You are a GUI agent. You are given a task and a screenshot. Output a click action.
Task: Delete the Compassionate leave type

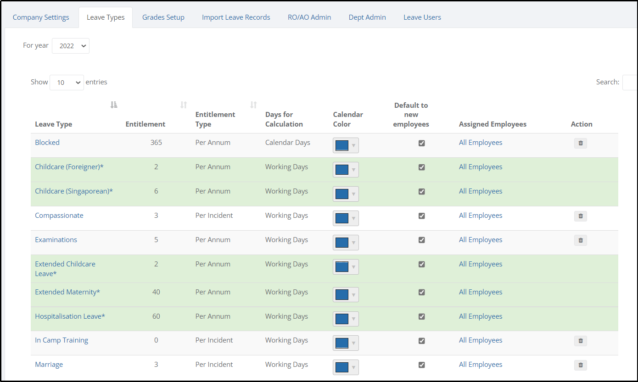580,216
